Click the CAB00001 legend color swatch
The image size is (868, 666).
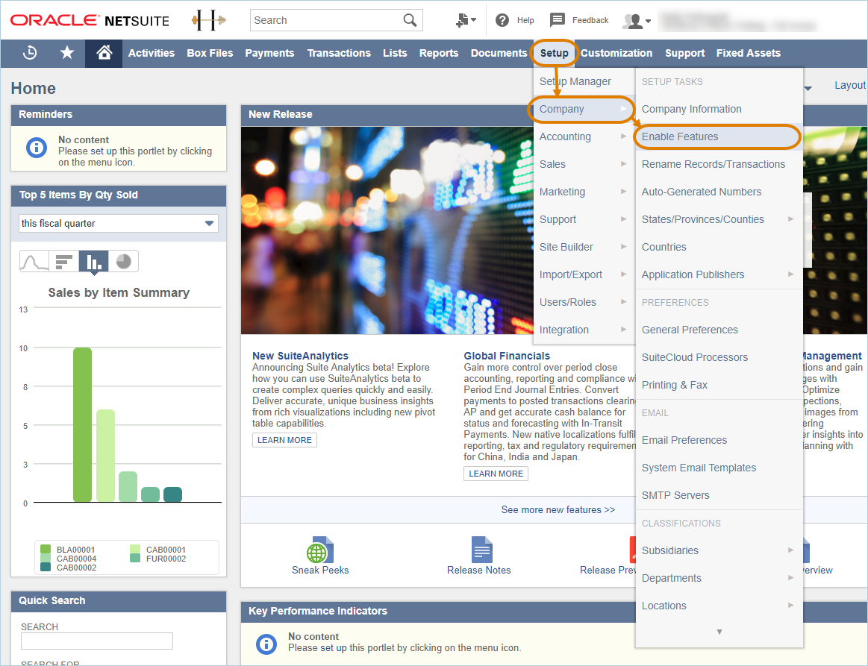[x=135, y=550]
